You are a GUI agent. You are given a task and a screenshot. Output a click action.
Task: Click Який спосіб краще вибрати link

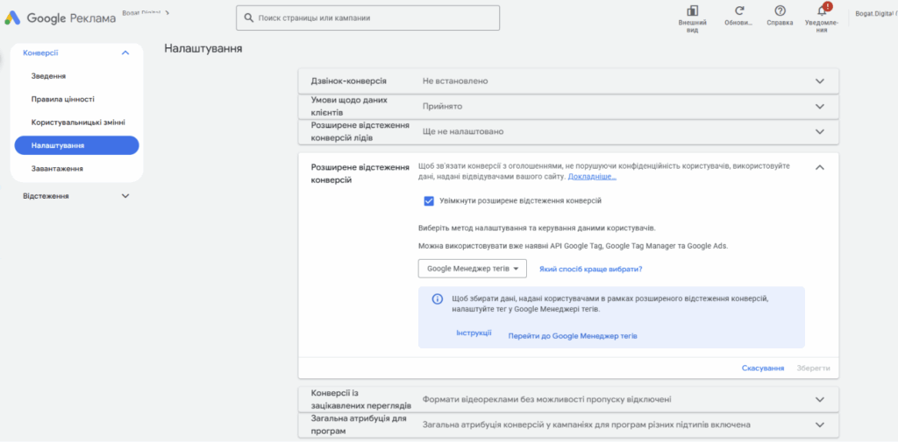(590, 269)
